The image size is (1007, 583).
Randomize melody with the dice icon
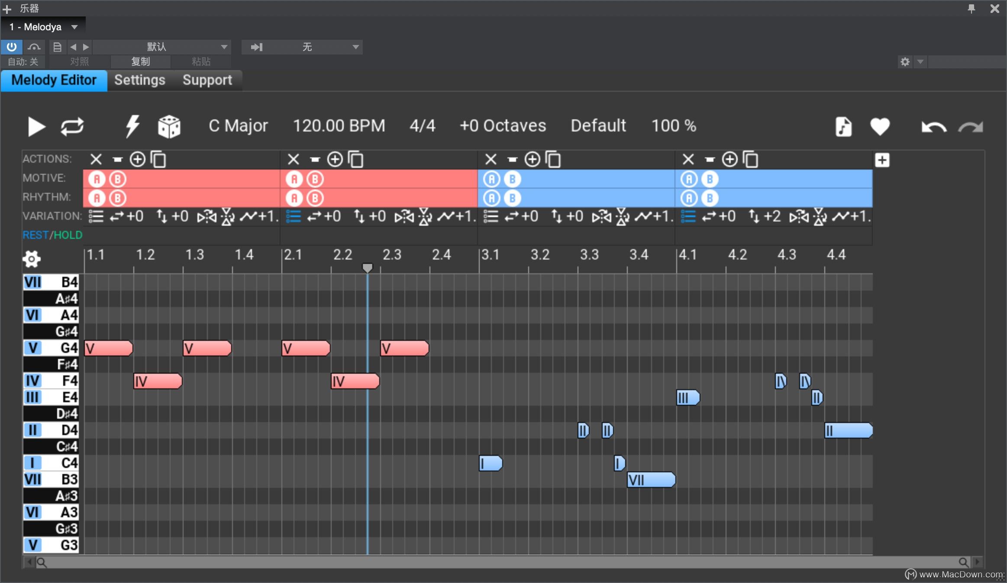pos(169,127)
